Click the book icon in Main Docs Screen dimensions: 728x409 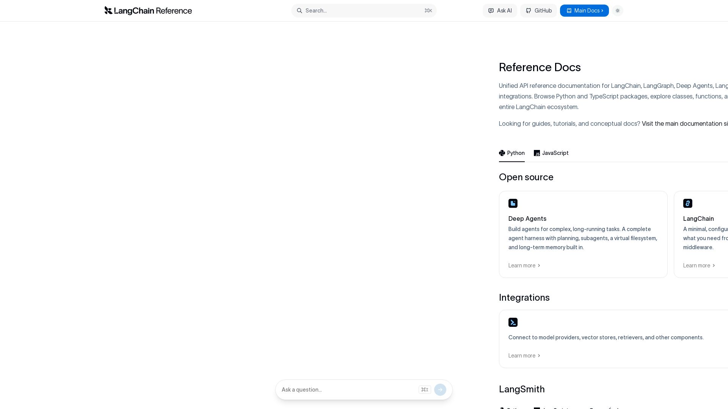point(569,11)
